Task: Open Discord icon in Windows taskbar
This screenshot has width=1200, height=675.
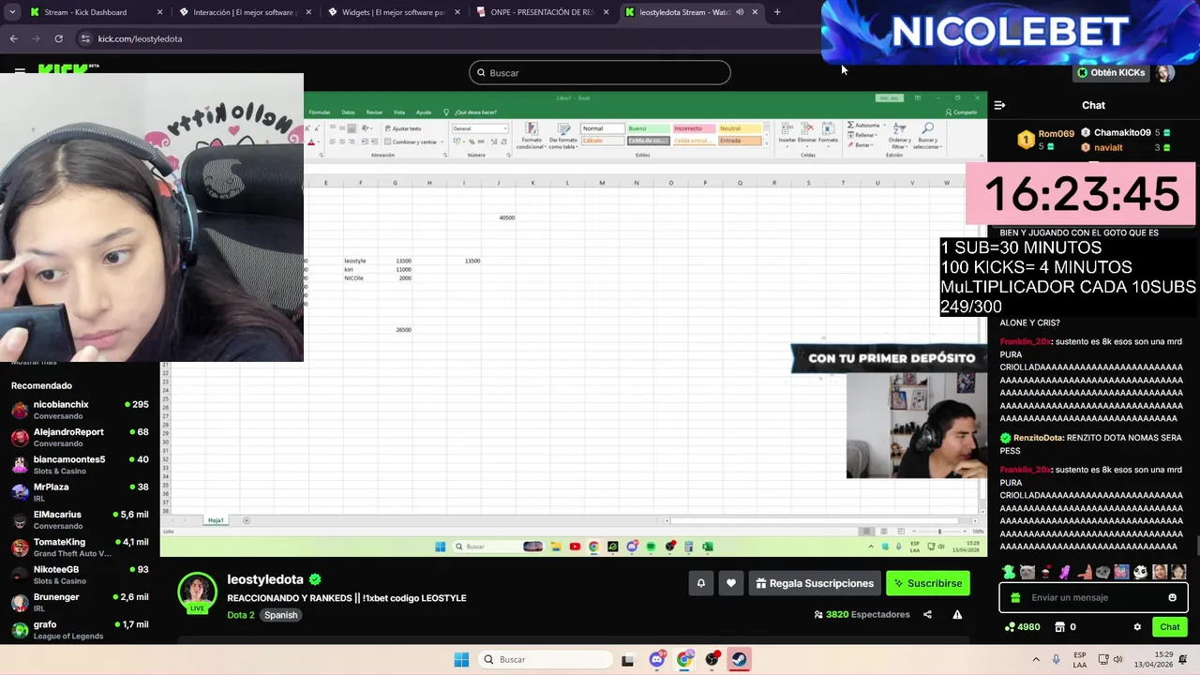Action: tap(656, 659)
